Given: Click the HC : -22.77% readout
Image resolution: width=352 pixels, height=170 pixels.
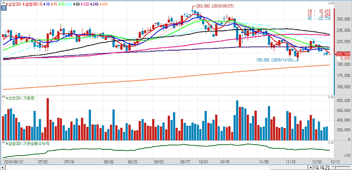Looking at the screenshot, I should click(319, 18).
